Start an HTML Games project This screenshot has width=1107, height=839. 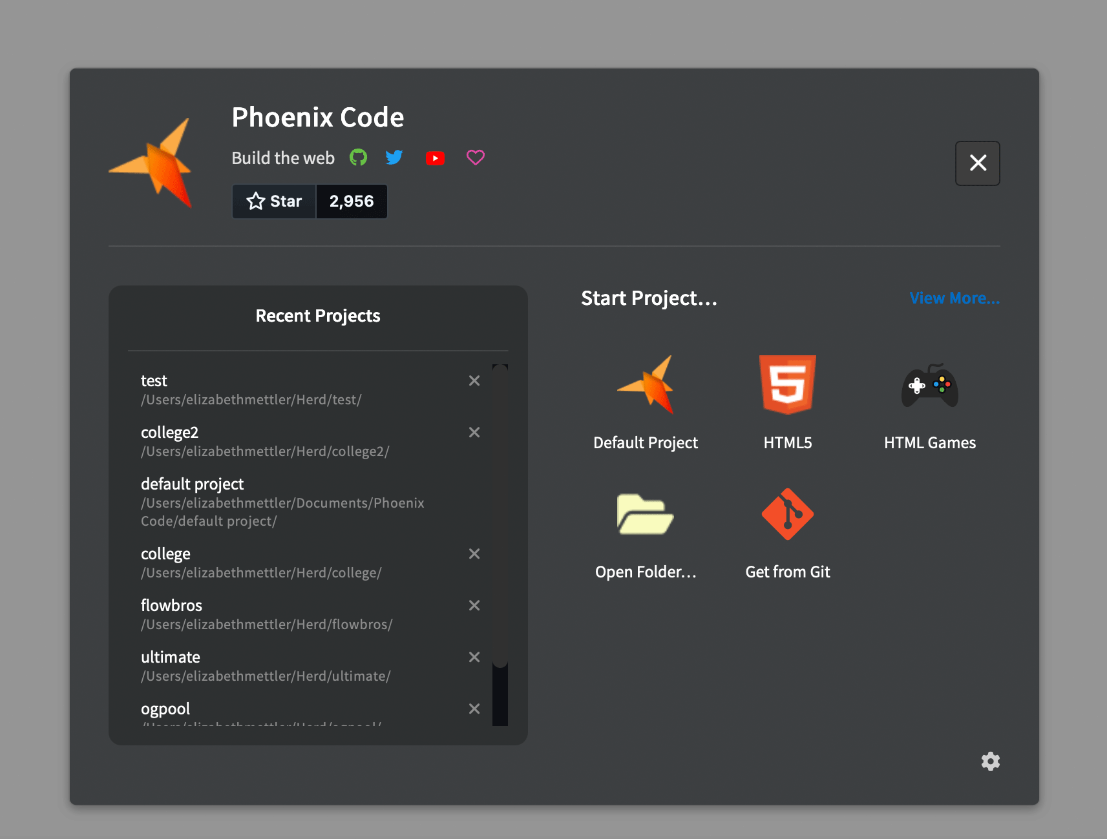pos(930,403)
